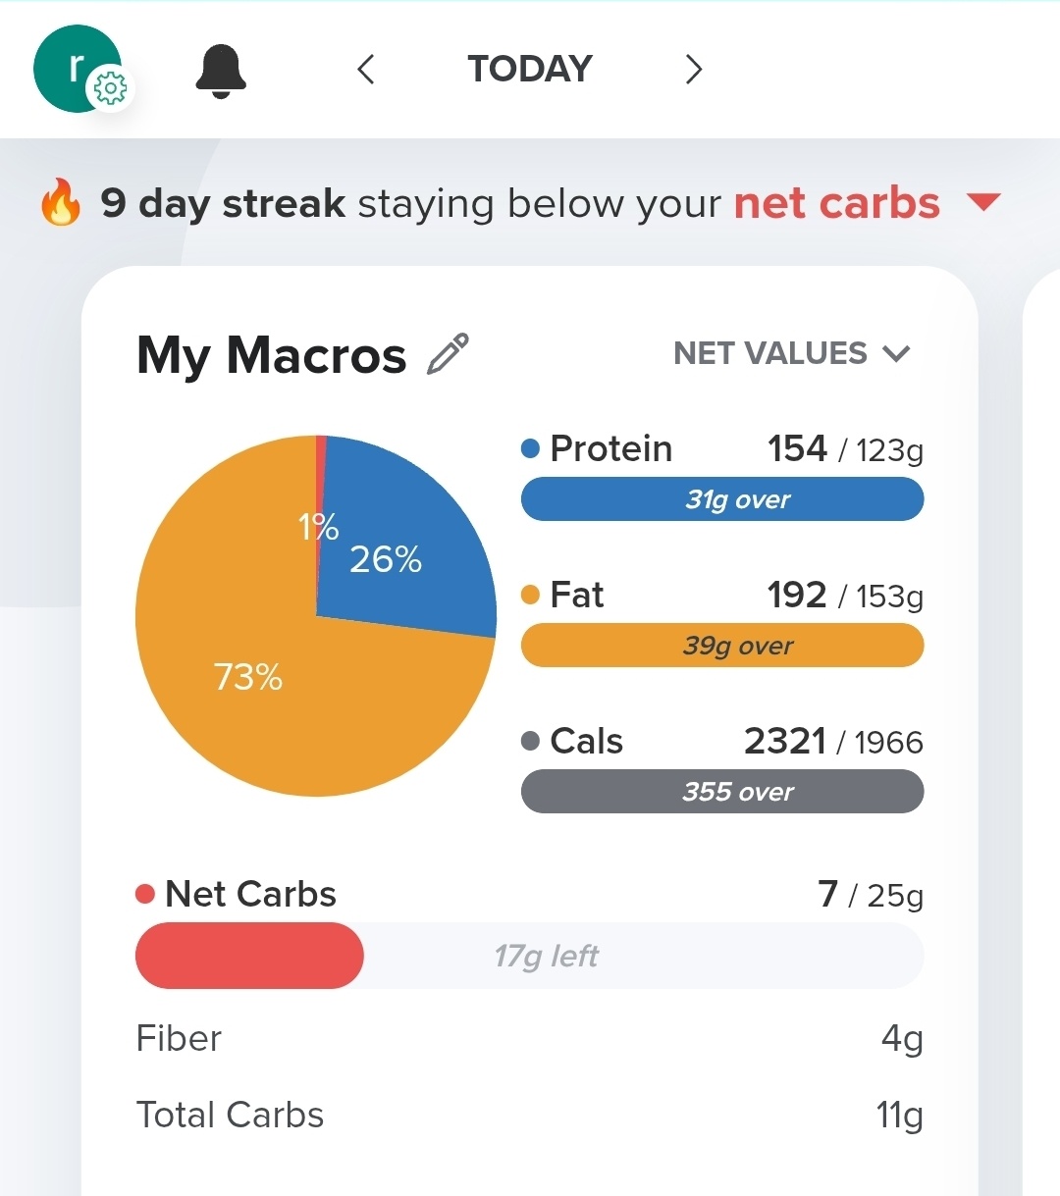
Task: Tap the Protein label
Action: pos(610,448)
